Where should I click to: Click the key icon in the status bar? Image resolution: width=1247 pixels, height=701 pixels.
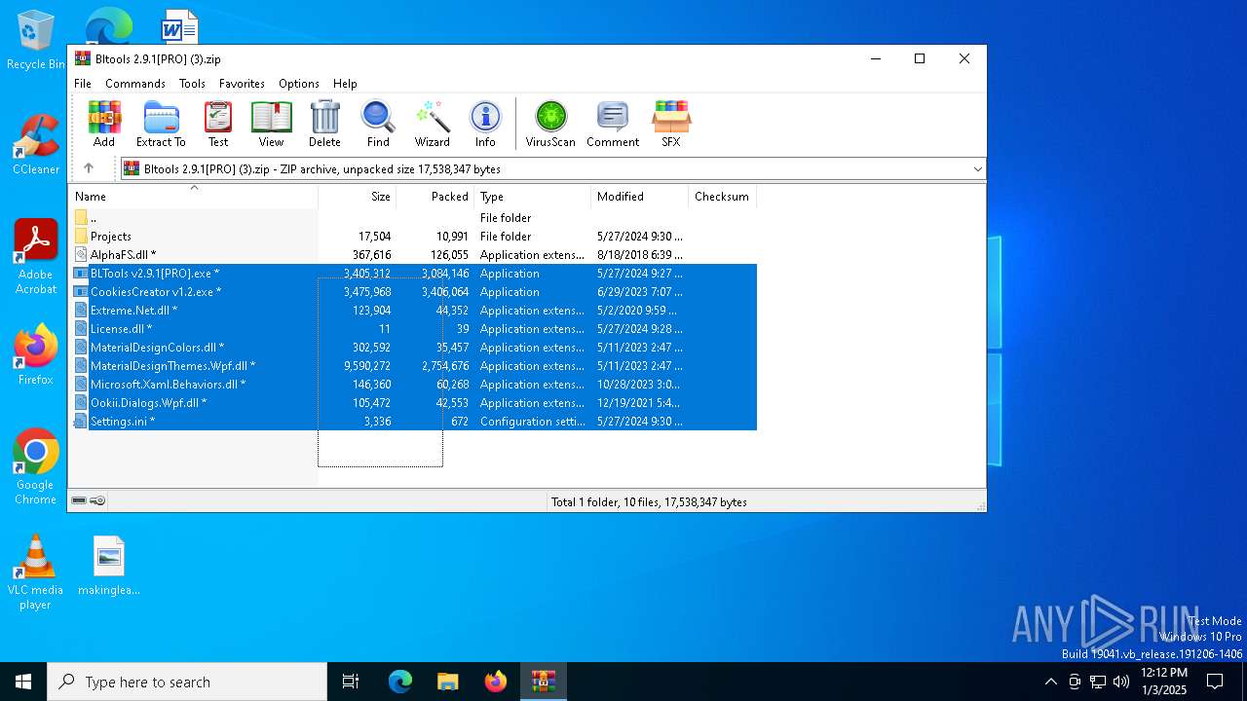[97, 500]
